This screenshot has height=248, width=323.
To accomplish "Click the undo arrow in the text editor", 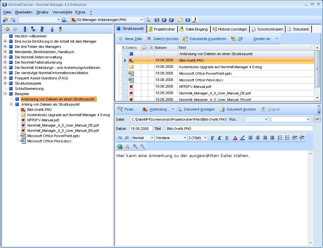I will 119,138.
